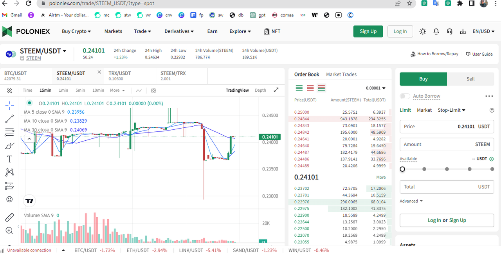Select the text annotation tool
501x254 pixels.
[10, 159]
